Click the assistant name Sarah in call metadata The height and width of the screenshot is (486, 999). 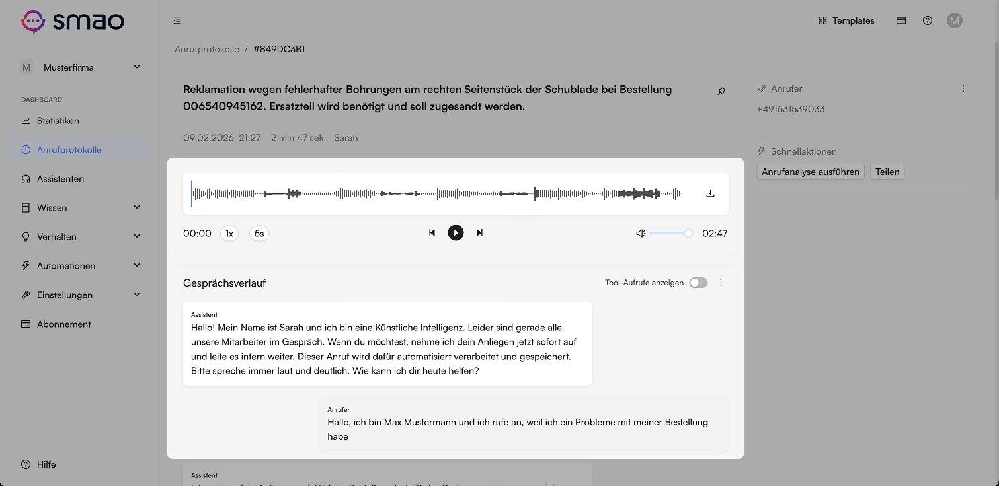[346, 138]
